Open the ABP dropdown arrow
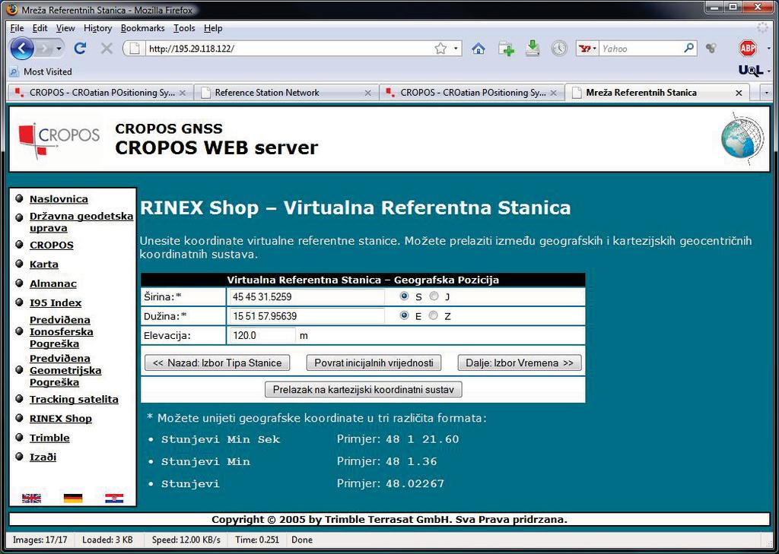This screenshot has height=554, width=779. click(769, 49)
